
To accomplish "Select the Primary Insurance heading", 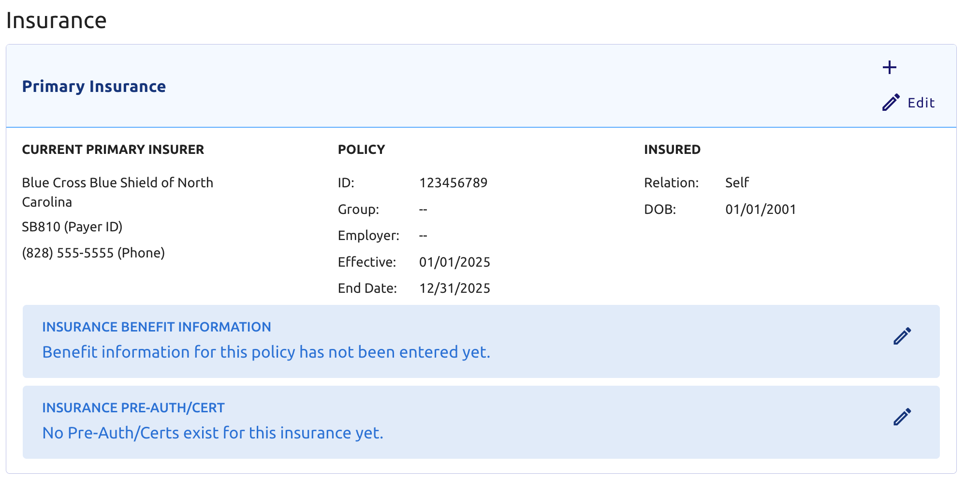I will coord(94,87).
